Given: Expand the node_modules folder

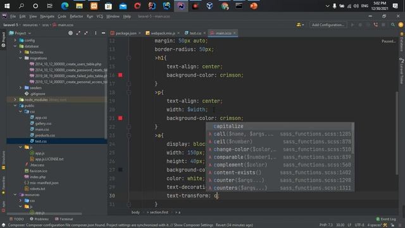Looking at the screenshot, I should (x=15, y=99).
